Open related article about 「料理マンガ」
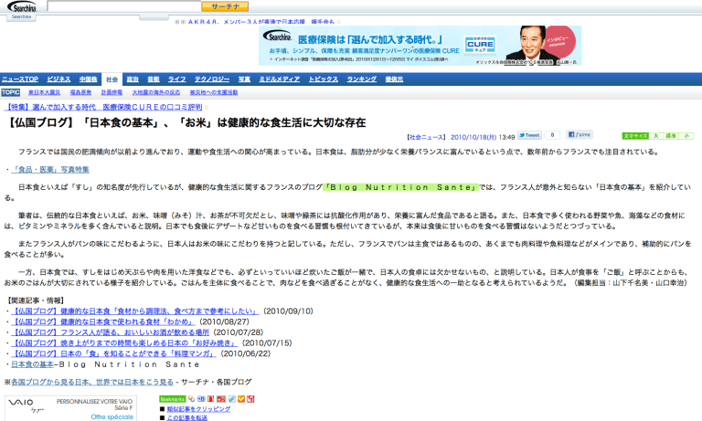Viewport: 702px width, 421px height. pos(113,354)
